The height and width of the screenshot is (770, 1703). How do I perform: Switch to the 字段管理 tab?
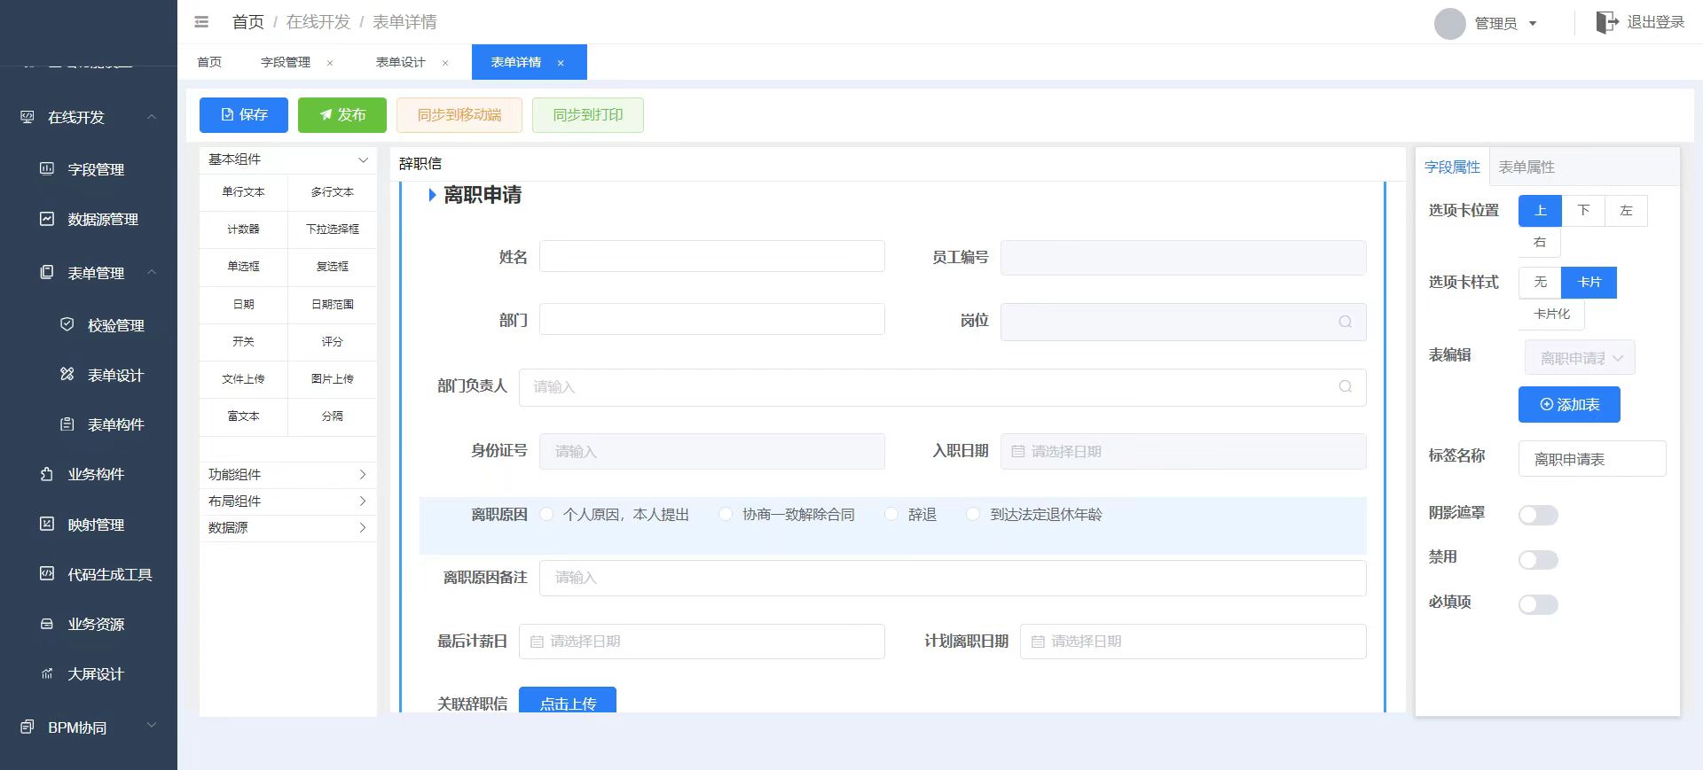286,62
